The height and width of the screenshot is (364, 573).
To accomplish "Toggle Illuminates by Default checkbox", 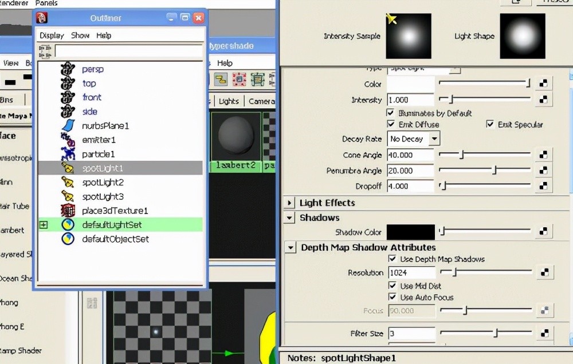I will [x=390, y=112].
